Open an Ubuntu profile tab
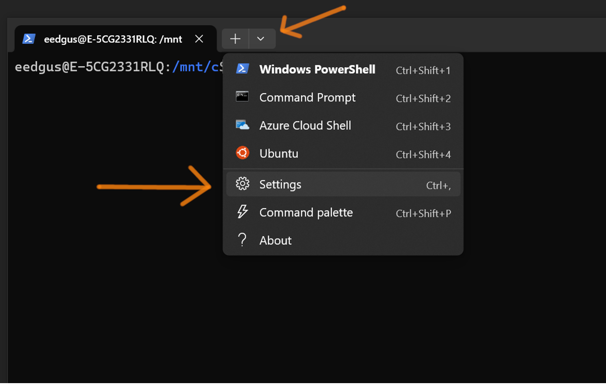Image resolution: width=606 pixels, height=392 pixels. [x=343, y=154]
